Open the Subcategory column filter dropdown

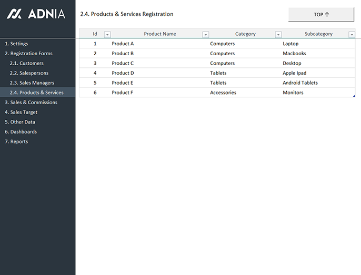click(x=352, y=34)
